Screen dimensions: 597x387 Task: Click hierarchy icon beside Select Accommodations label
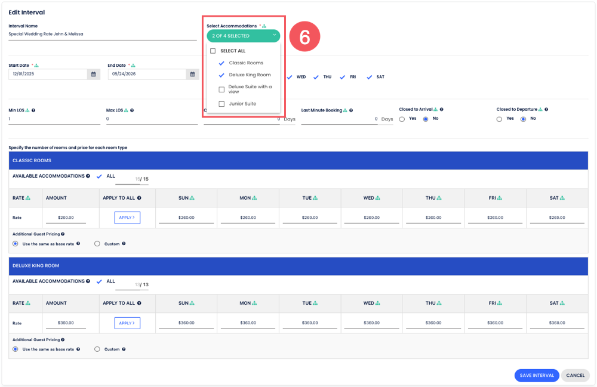264,26
